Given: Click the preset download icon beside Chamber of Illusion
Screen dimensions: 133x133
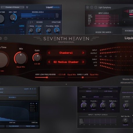Looking at the screenshot, I should tap(27, 7).
